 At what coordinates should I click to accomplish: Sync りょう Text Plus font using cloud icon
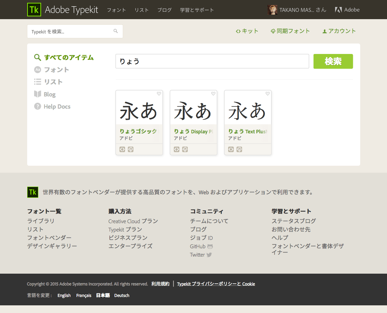pos(239,149)
